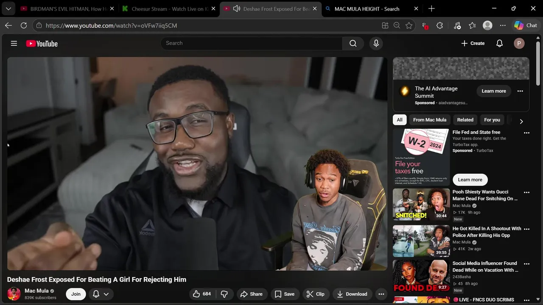Screen dimensions: 543x305
Task: Open the YouTube guide hamburger menu
Action: click(14, 43)
